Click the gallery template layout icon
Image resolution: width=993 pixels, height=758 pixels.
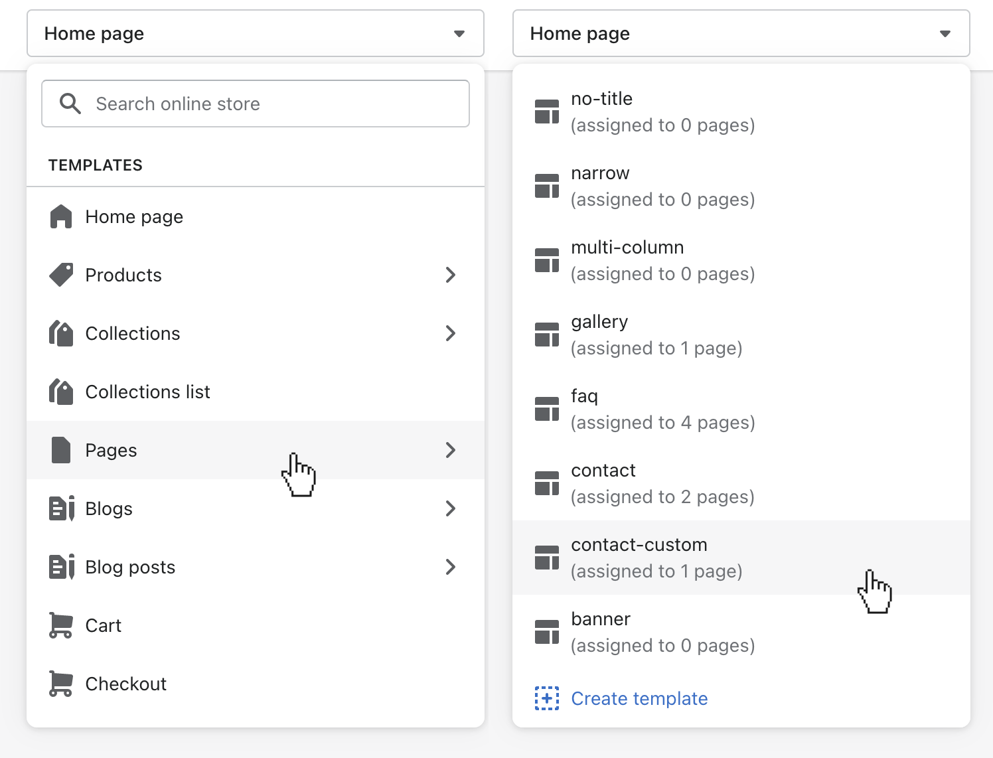tap(547, 335)
